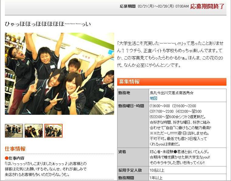This screenshot has width=231, height=181.
Task: Click the 採用予定人数 table label
Action: tap(130, 170)
